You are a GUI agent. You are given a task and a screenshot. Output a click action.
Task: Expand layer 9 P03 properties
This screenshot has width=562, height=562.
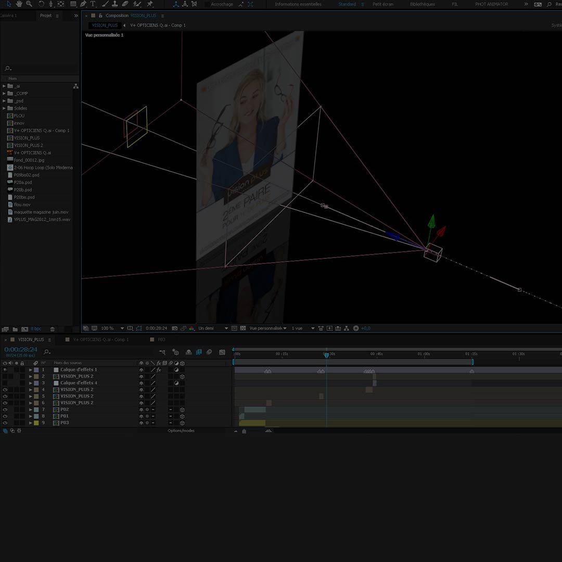[x=31, y=423]
